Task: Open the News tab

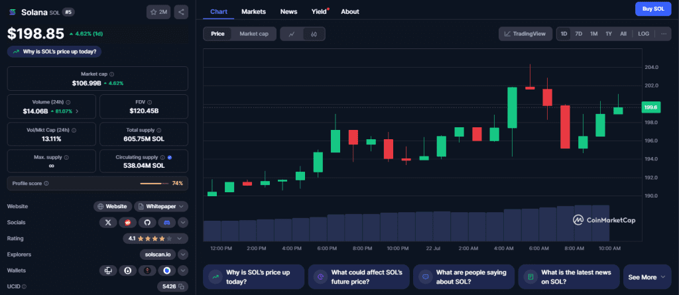Action: pos(289,12)
